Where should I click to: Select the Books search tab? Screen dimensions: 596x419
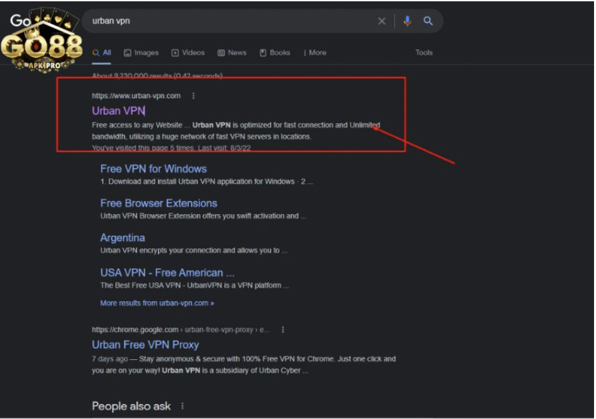(x=275, y=53)
